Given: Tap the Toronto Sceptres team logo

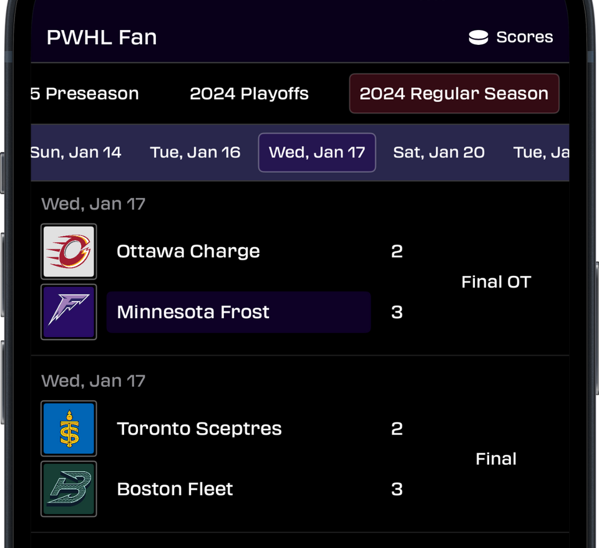Looking at the screenshot, I should click(x=69, y=429).
